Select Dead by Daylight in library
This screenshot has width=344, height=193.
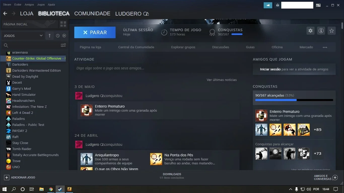(25, 76)
